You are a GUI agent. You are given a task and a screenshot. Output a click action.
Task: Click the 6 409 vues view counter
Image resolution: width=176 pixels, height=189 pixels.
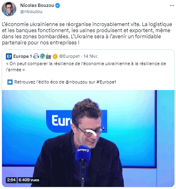point(29,180)
